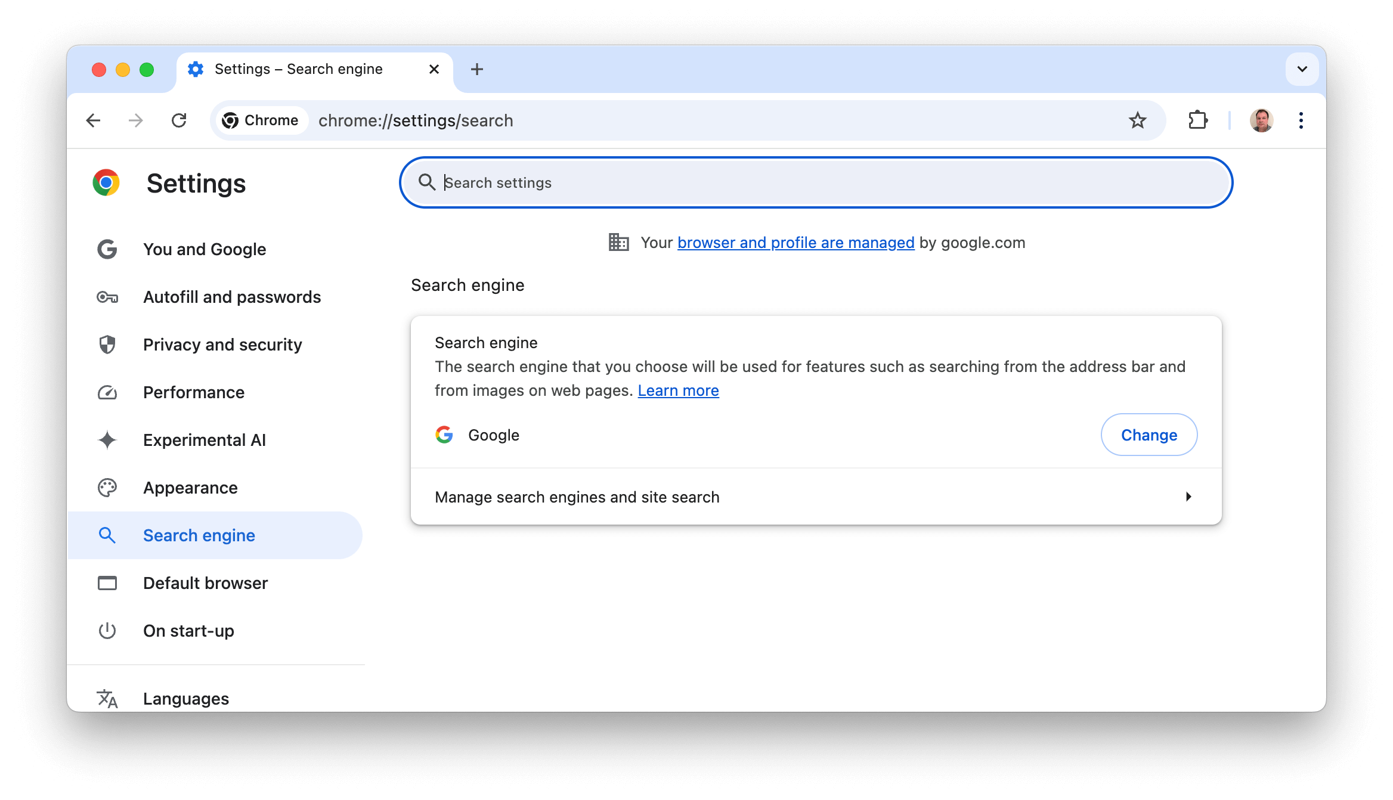Open Languages settings section
The height and width of the screenshot is (800, 1393).
pos(185,697)
